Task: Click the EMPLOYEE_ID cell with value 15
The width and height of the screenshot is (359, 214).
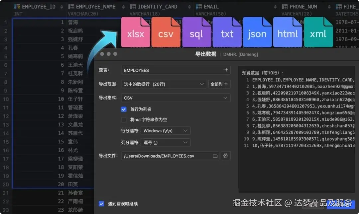Action: [x=61, y=142]
